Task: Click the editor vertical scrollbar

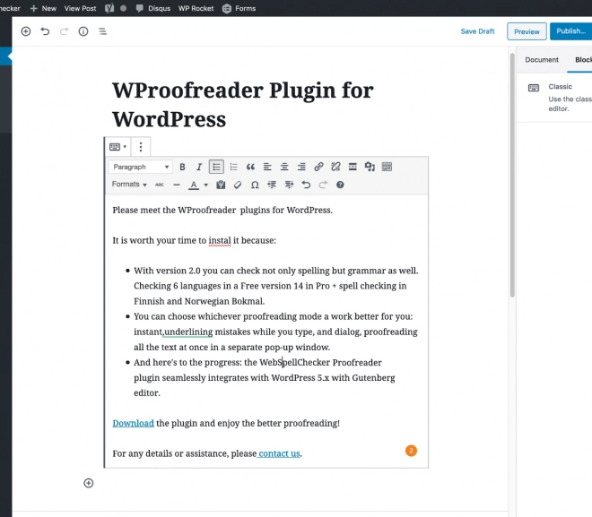Action: [x=512, y=176]
